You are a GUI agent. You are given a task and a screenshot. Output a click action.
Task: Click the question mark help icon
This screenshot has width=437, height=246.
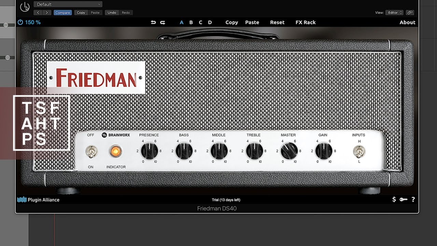413,200
